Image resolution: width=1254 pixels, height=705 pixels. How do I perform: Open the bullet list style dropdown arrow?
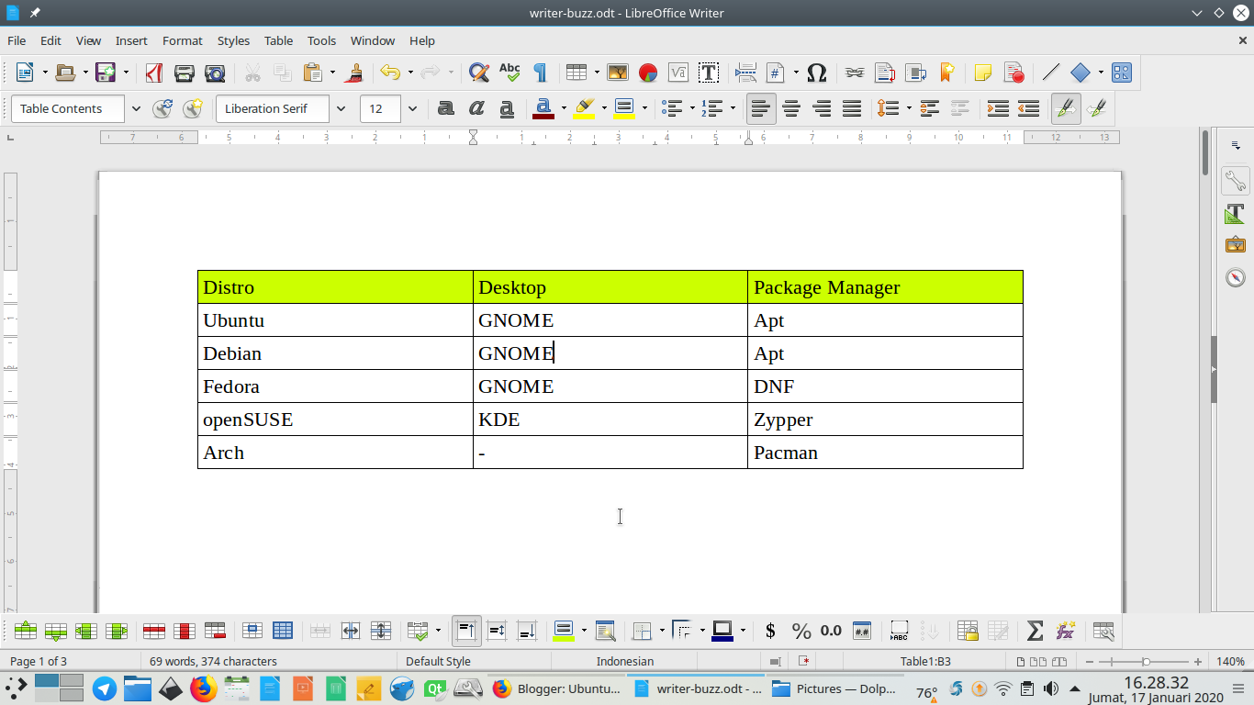[x=691, y=108]
